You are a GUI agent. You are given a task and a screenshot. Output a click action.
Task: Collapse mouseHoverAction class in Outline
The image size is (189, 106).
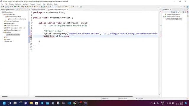tap(164, 16)
